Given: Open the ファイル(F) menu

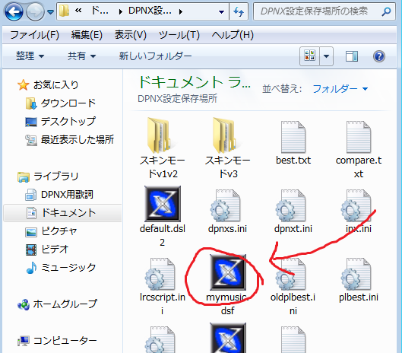Looking at the screenshot, I should (35, 35).
